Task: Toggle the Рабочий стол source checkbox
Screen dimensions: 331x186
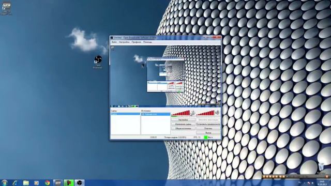Action: point(143,114)
